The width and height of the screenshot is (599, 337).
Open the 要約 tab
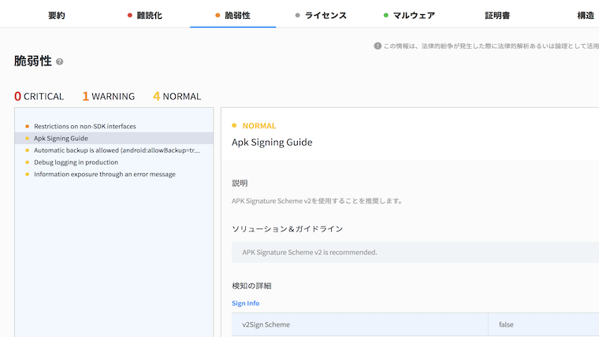pyautogui.click(x=57, y=15)
